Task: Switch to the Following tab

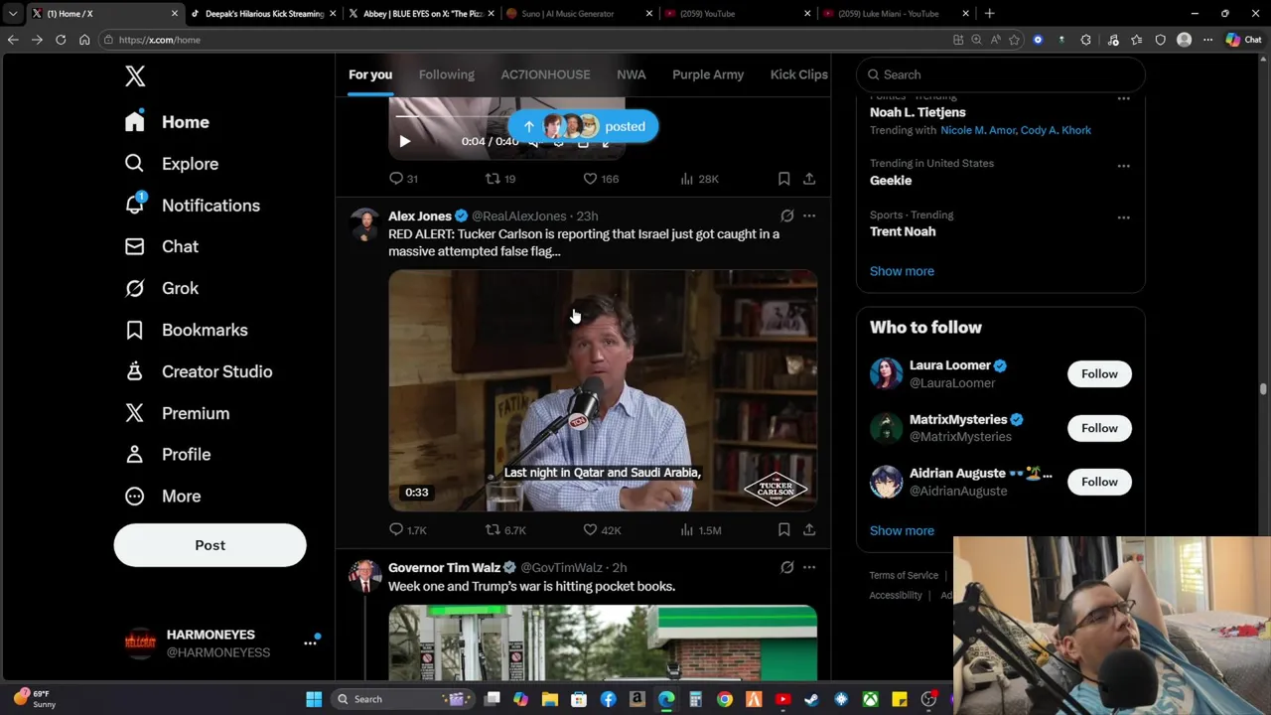Action: (446, 74)
